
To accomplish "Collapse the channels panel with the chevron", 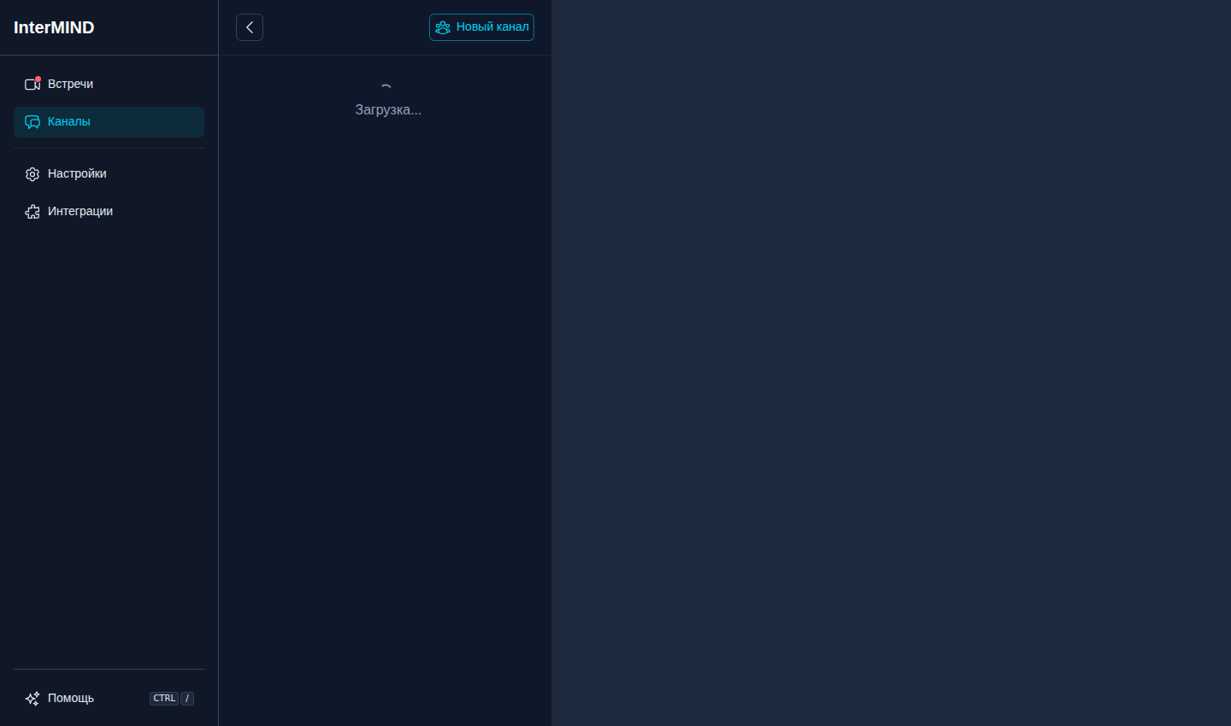I will pos(250,27).
